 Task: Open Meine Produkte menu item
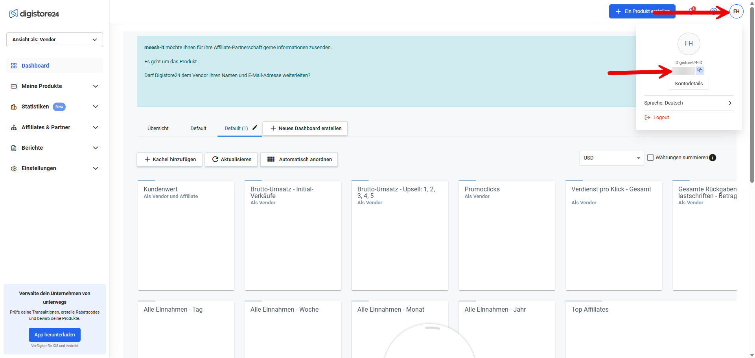55,86
